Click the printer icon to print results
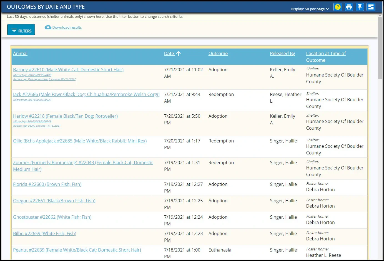This screenshot has height=261, width=384. 349,7
